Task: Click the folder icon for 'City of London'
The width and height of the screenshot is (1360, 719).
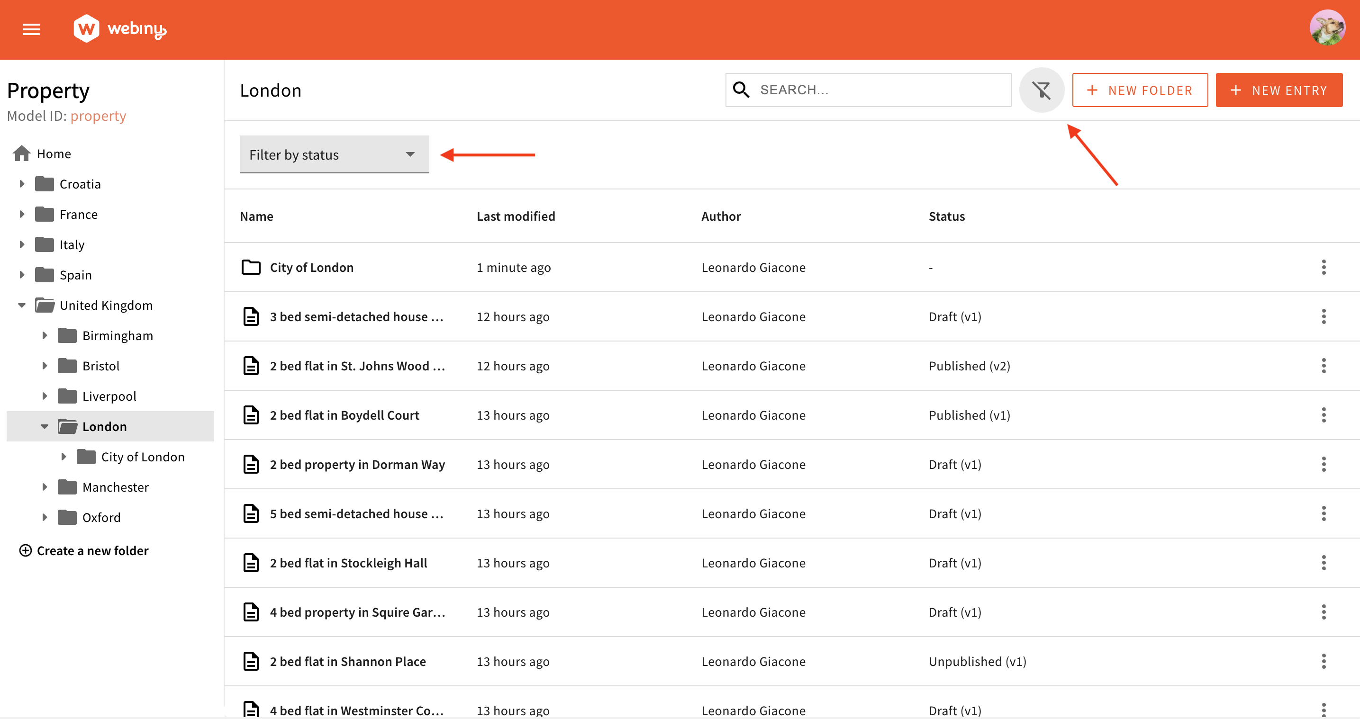Action: point(251,266)
